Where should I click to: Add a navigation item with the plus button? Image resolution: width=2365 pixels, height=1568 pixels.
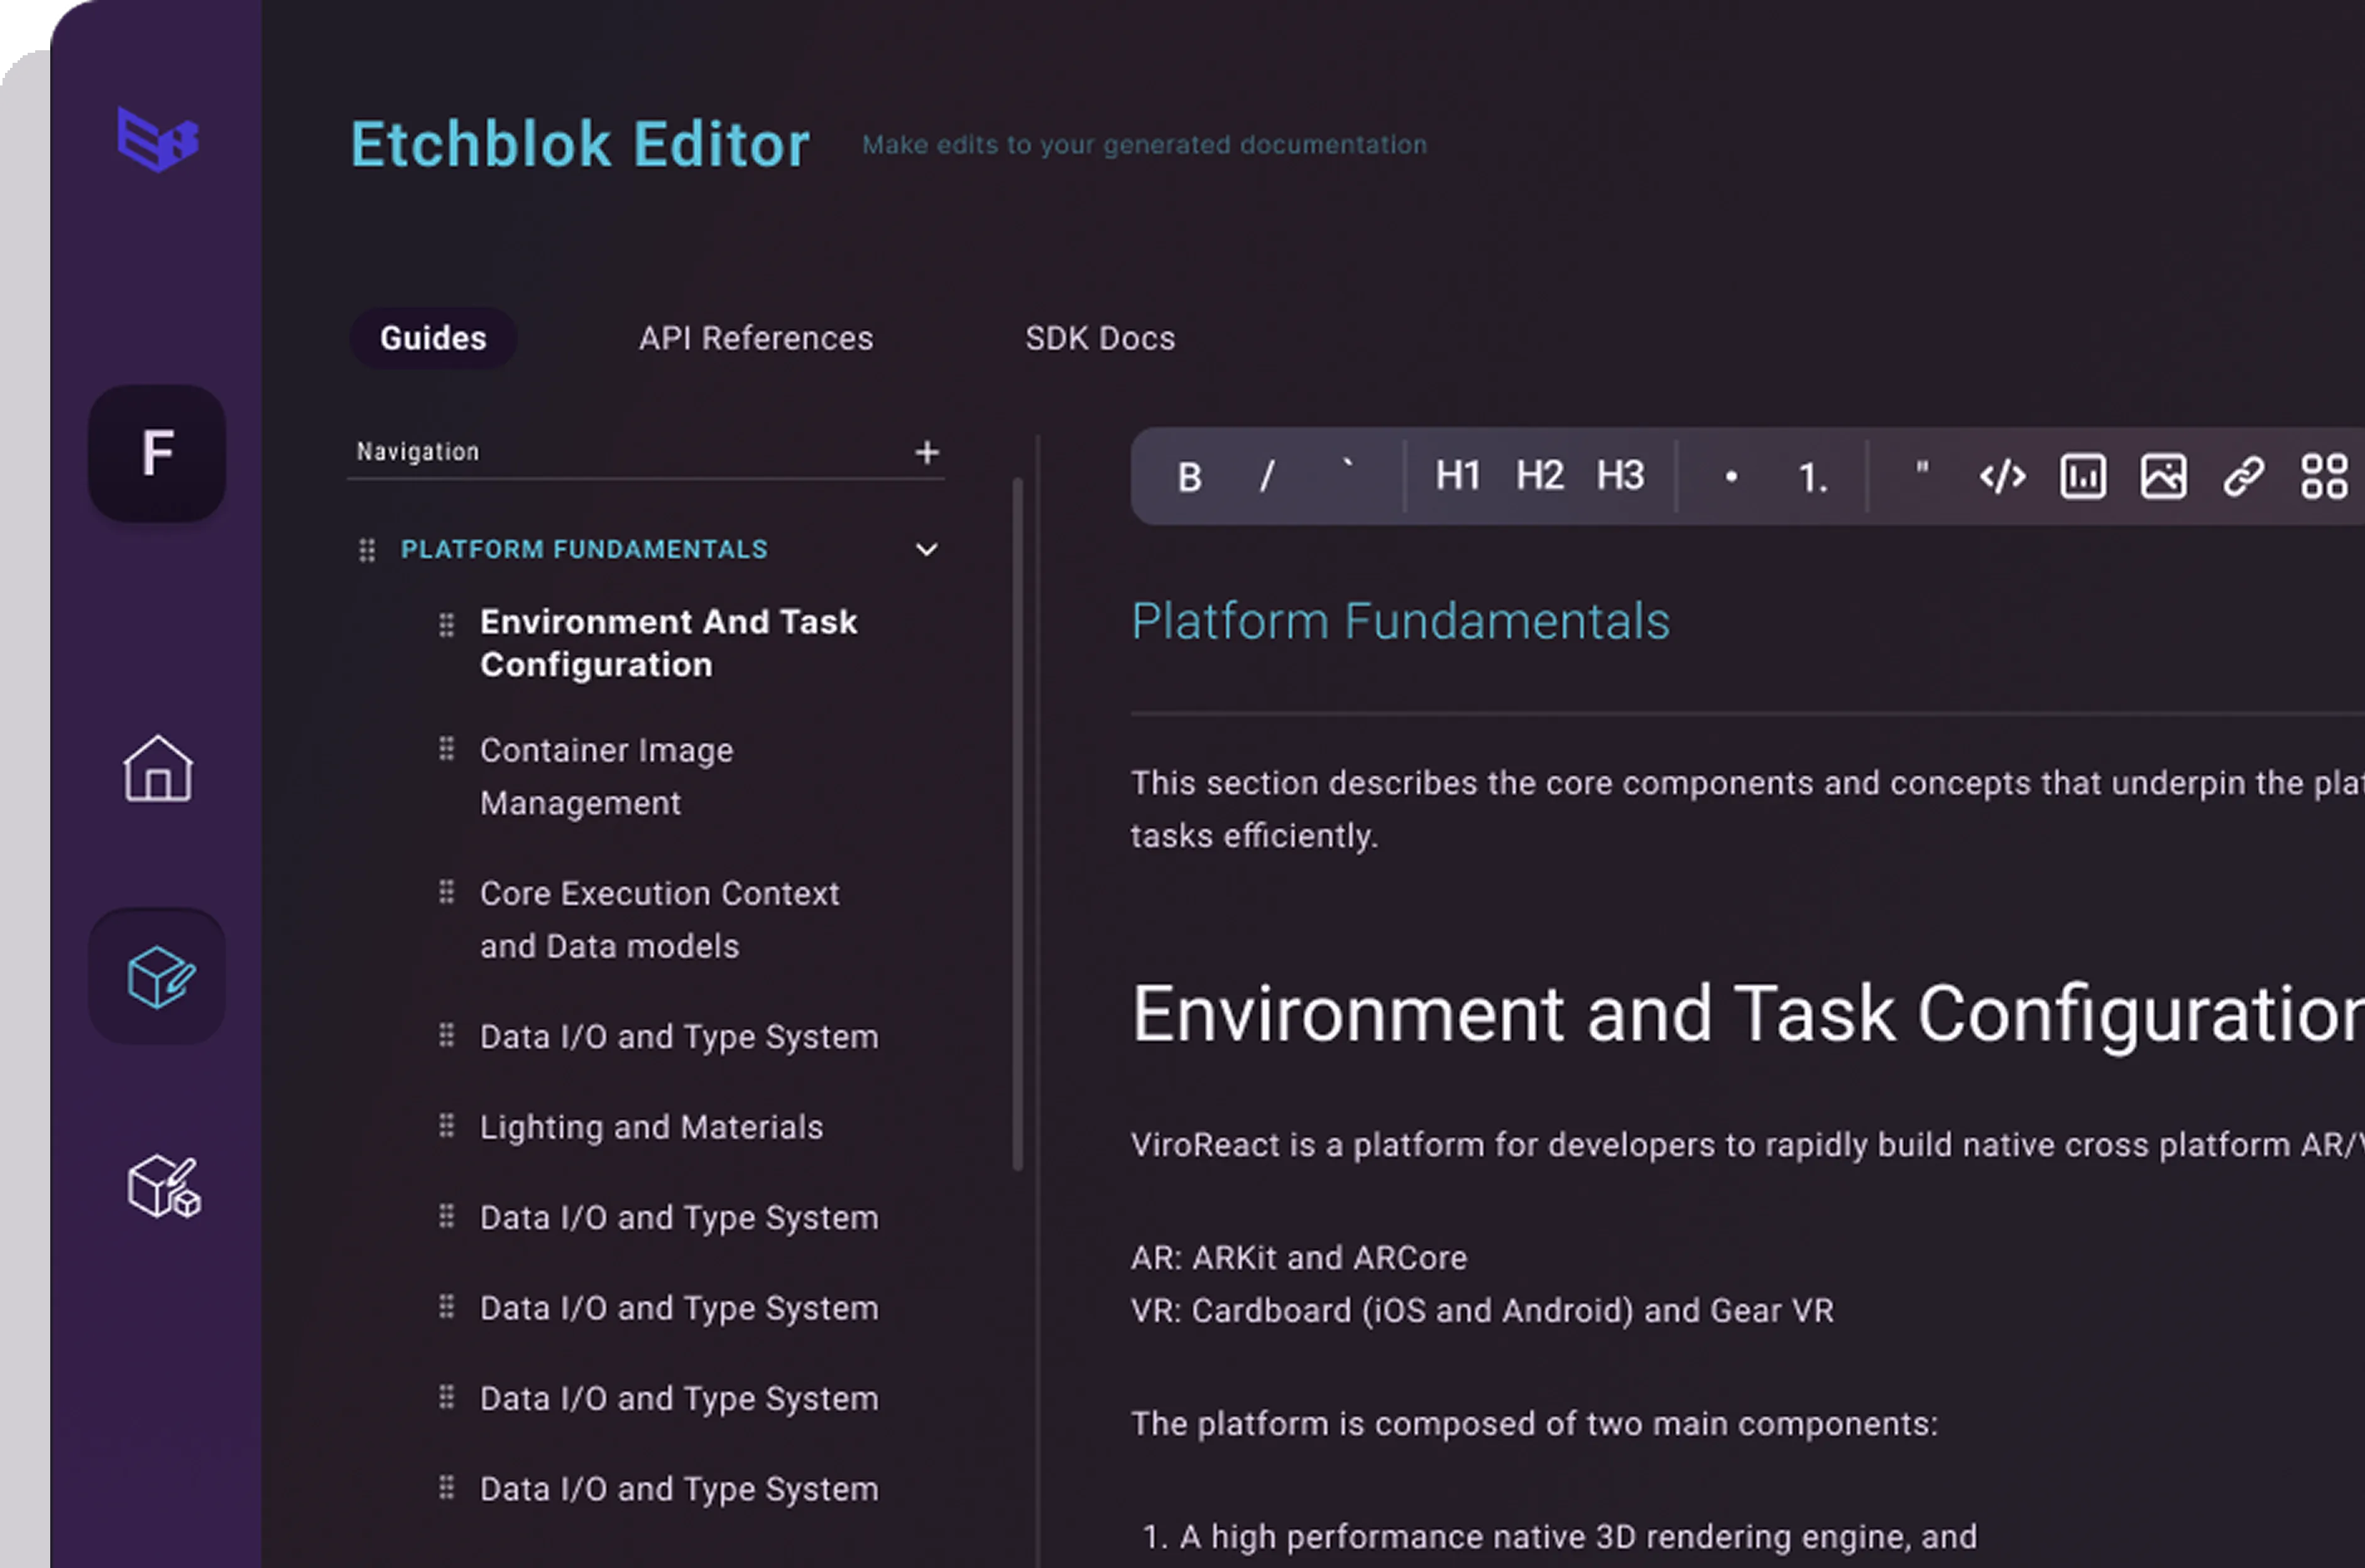tap(926, 452)
